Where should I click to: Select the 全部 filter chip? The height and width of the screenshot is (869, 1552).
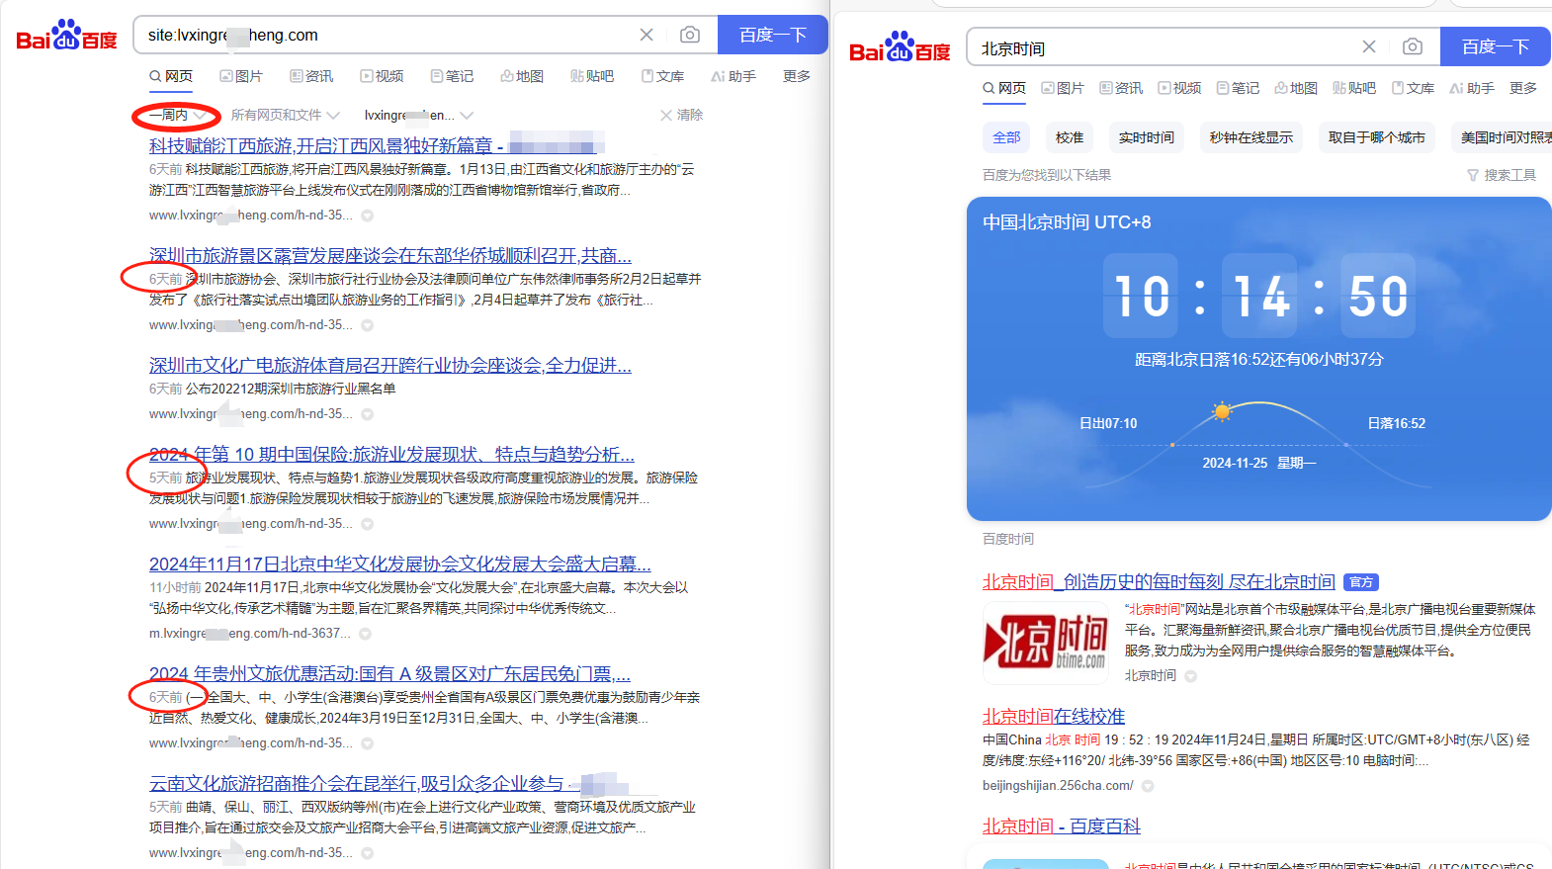pyautogui.click(x=1006, y=137)
